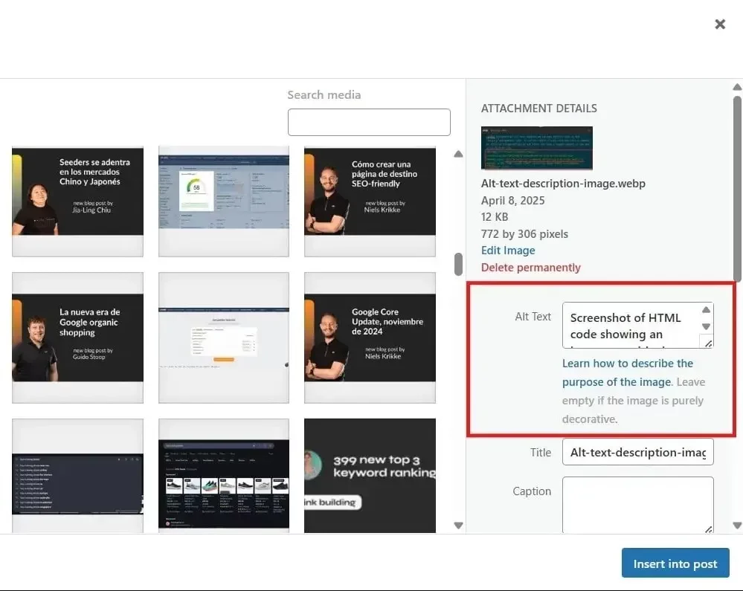Click the 'Caption' field label
This screenshot has width=743, height=591.
click(x=532, y=491)
